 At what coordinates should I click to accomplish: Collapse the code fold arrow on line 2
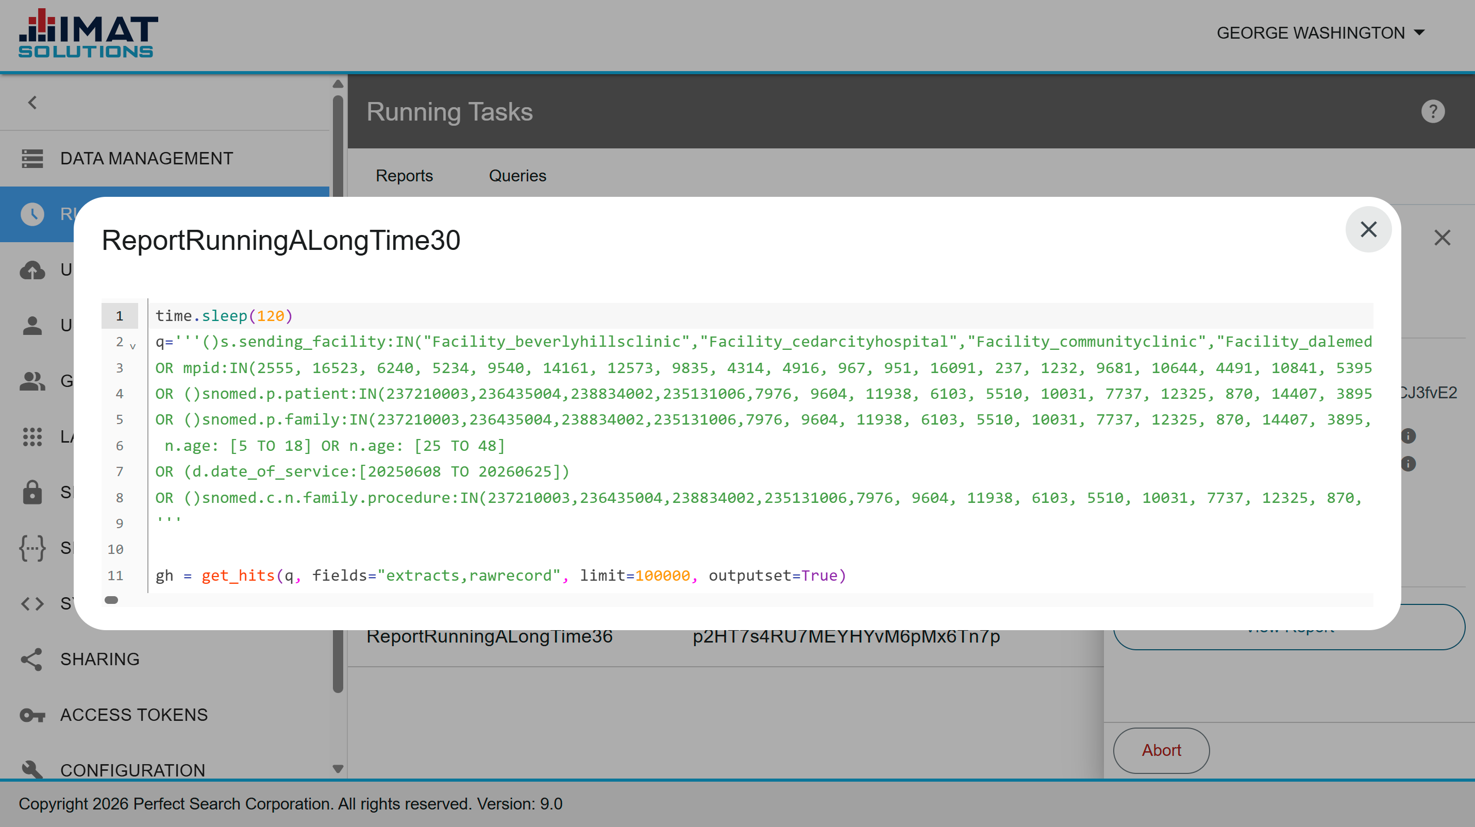pyautogui.click(x=133, y=346)
